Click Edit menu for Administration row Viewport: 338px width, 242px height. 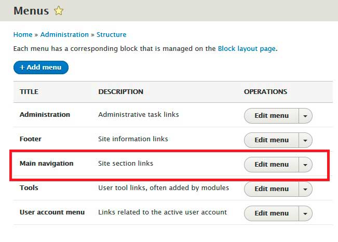coord(271,116)
